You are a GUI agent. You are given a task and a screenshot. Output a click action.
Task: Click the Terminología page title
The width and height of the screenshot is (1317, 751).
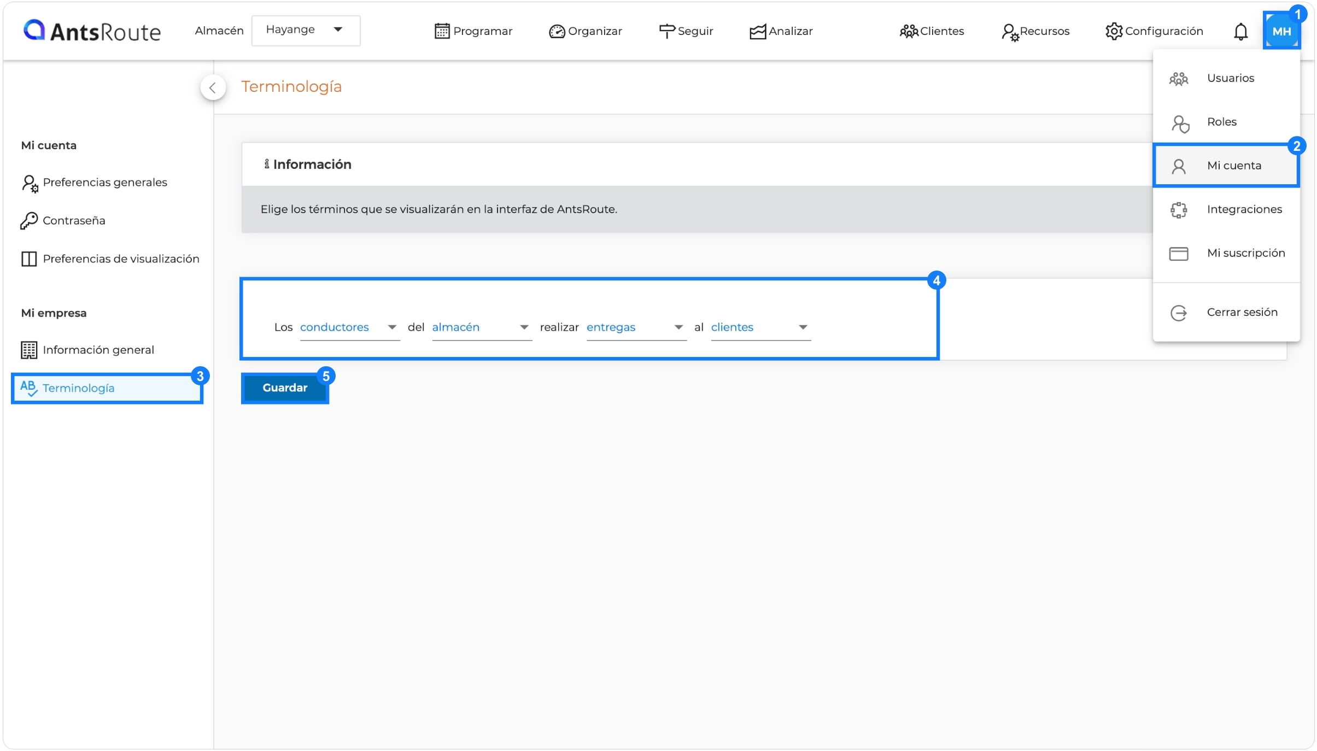pyautogui.click(x=291, y=86)
